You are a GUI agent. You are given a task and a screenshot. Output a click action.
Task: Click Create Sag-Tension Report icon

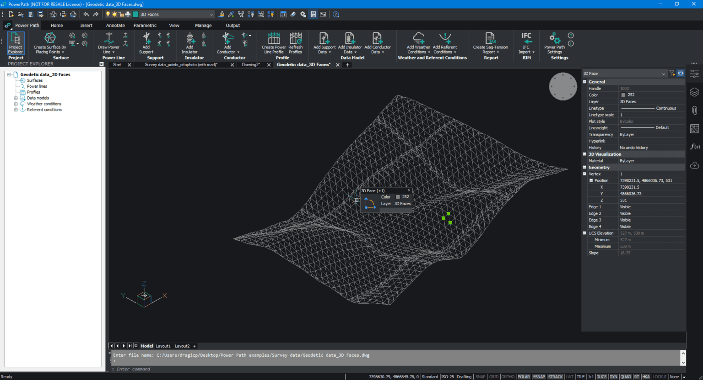point(490,38)
